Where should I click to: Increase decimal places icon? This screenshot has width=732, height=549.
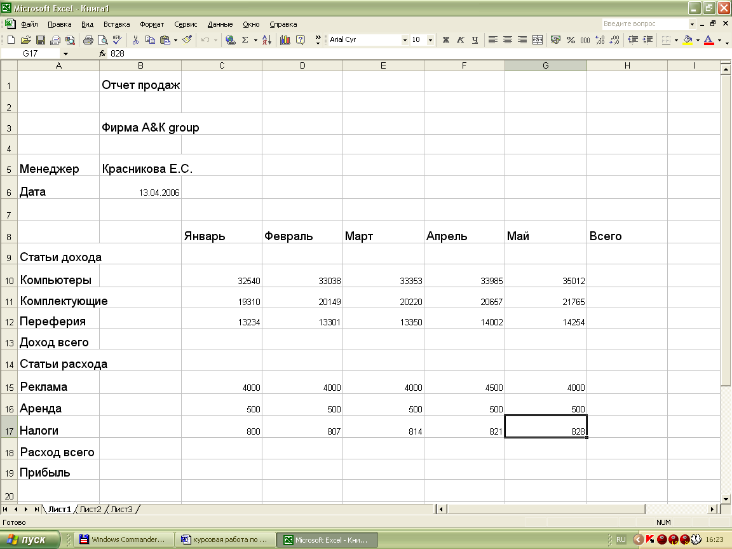coord(600,40)
